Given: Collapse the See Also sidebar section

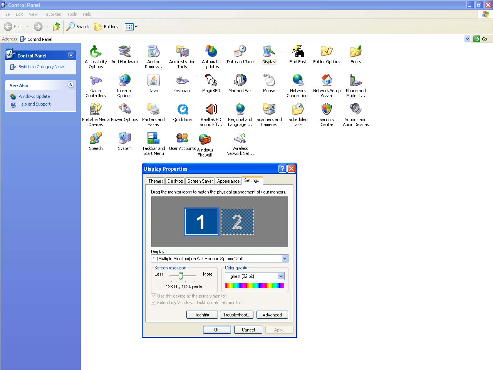Looking at the screenshot, I should [x=71, y=85].
